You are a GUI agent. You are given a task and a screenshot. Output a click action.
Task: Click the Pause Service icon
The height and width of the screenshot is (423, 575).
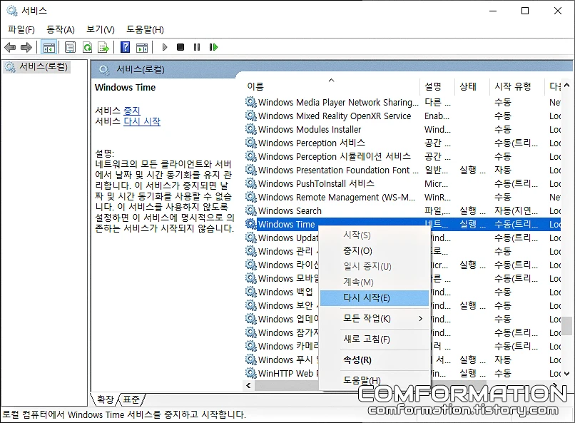tap(197, 47)
